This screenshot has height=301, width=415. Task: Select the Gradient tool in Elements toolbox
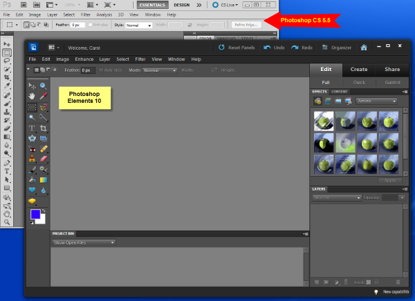point(44,180)
